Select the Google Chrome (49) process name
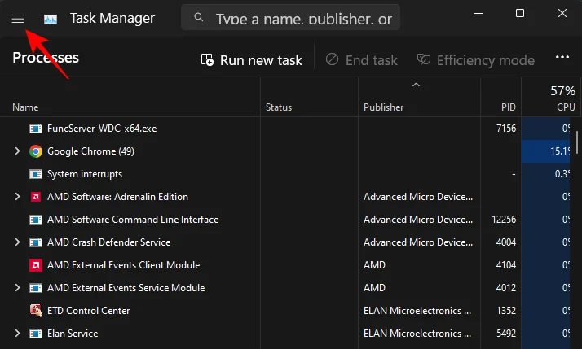 point(90,151)
